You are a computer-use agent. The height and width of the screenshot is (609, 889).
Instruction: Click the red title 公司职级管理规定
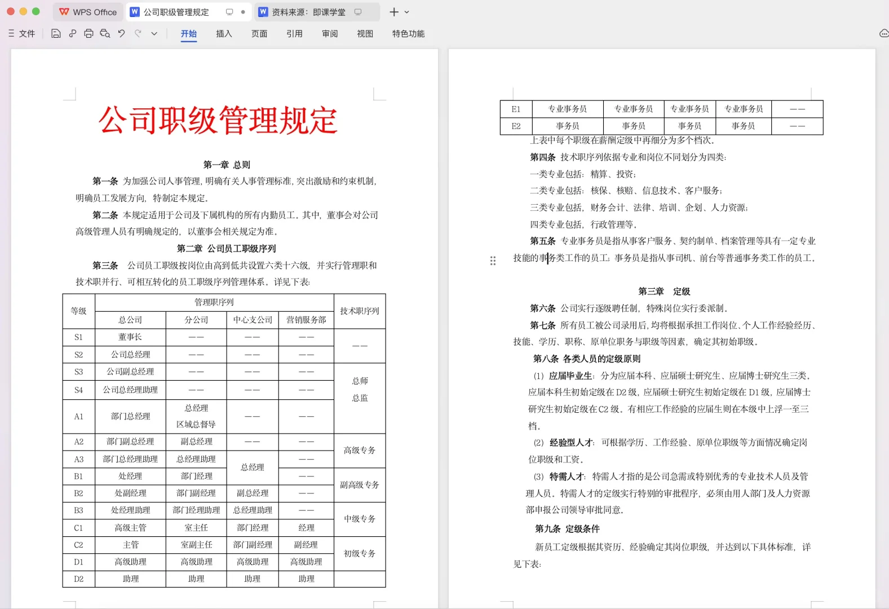click(218, 120)
